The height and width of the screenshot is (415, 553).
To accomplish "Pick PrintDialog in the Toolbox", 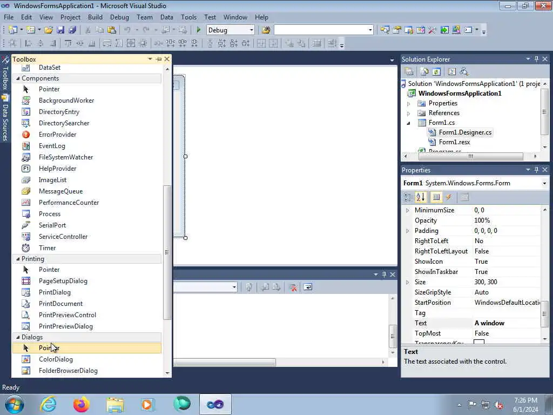I will point(55,292).
